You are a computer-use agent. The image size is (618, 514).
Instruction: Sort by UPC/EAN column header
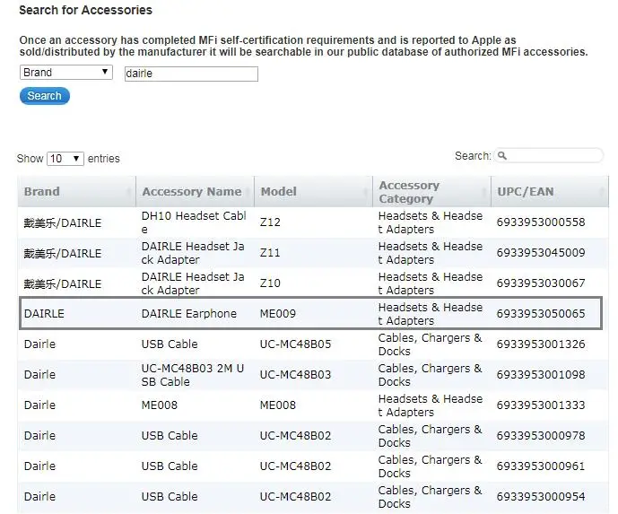[x=550, y=192]
